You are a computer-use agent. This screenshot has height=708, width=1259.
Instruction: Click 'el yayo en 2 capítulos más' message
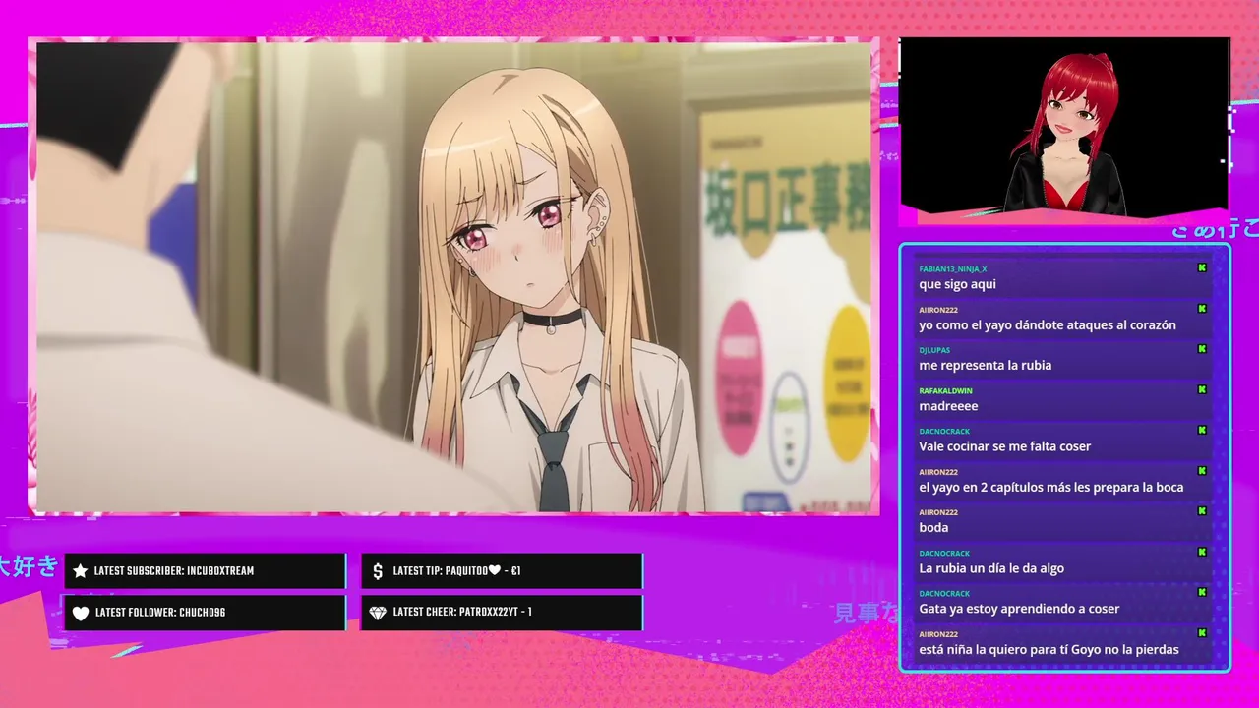tap(1051, 488)
